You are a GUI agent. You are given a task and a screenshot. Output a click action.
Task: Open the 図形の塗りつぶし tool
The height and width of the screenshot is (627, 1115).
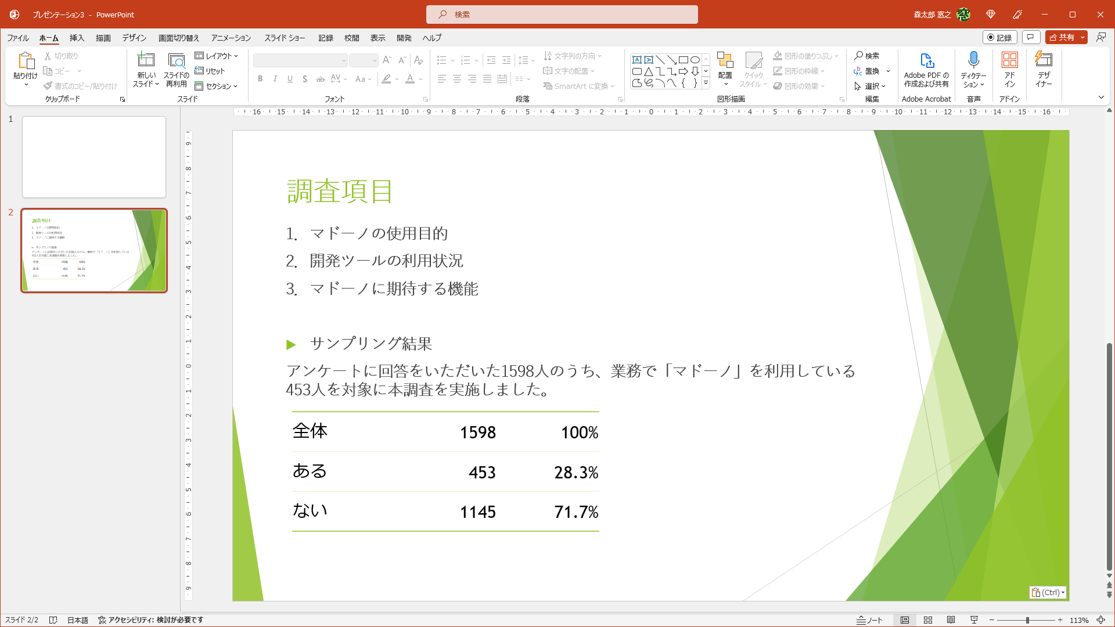[x=778, y=56]
